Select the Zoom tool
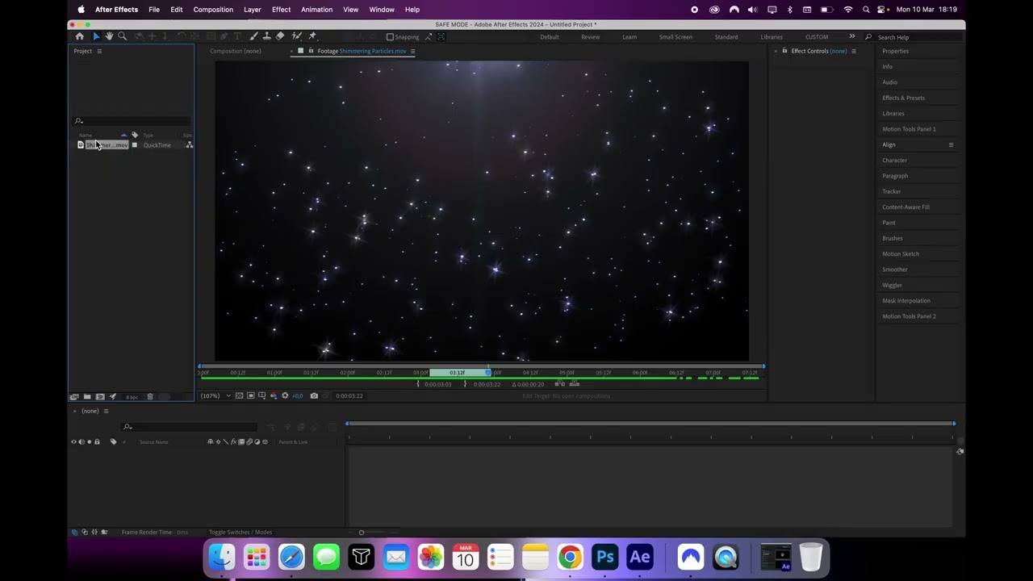The width and height of the screenshot is (1033, 581). coord(122,36)
